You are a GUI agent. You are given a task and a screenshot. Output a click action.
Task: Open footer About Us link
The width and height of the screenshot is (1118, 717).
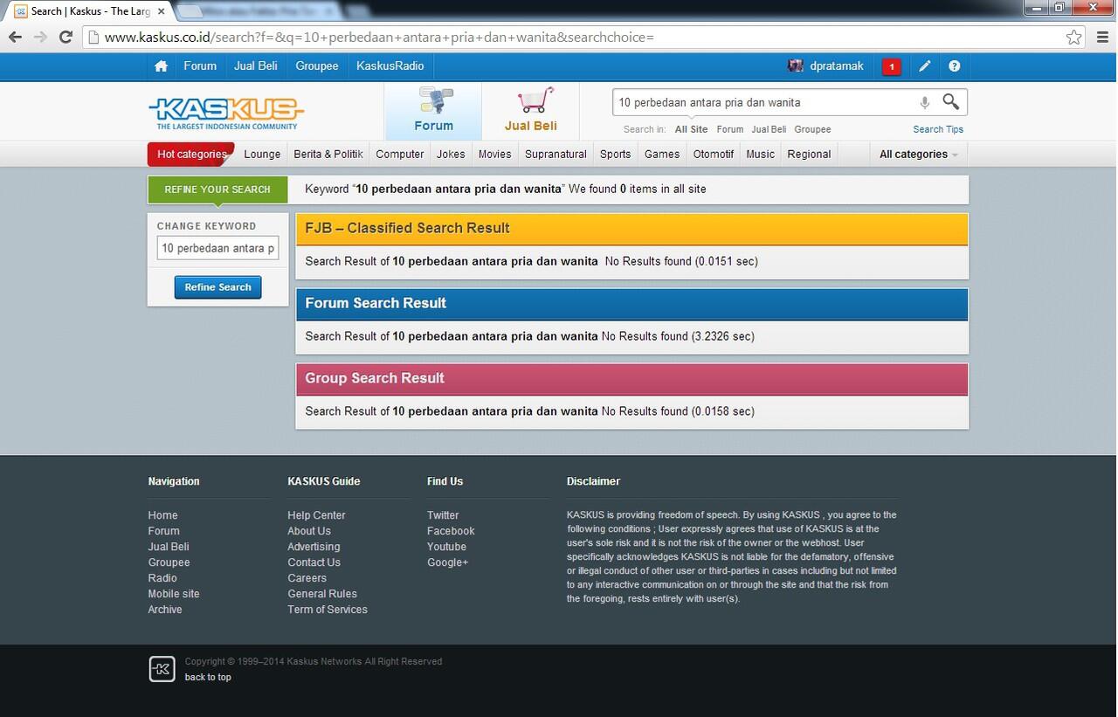pyautogui.click(x=309, y=531)
